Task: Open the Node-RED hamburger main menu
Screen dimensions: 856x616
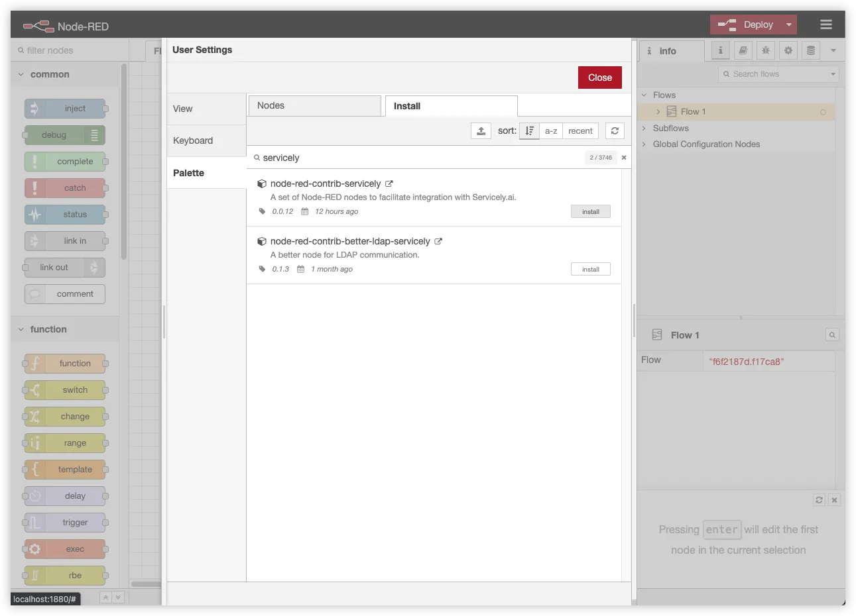Action: [825, 25]
